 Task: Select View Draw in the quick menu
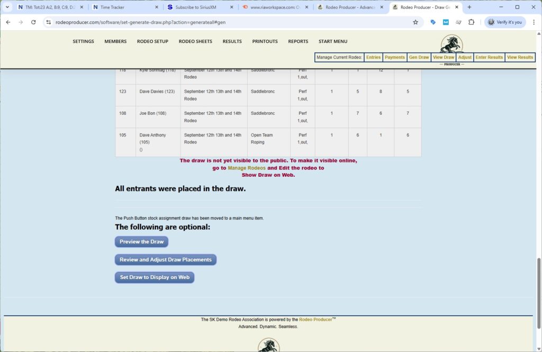pos(444,57)
